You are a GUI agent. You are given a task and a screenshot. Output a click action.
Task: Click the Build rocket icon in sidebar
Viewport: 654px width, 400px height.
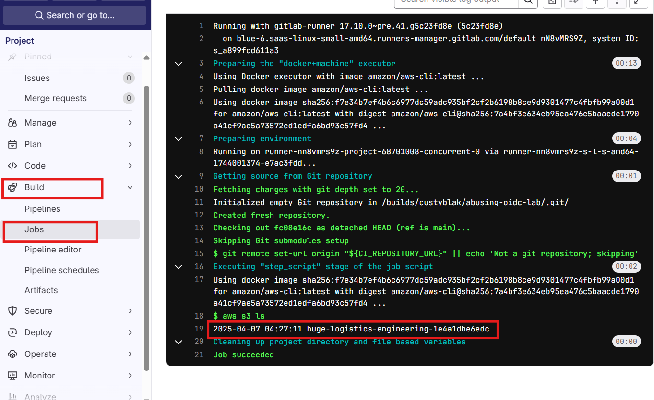coord(13,187)
